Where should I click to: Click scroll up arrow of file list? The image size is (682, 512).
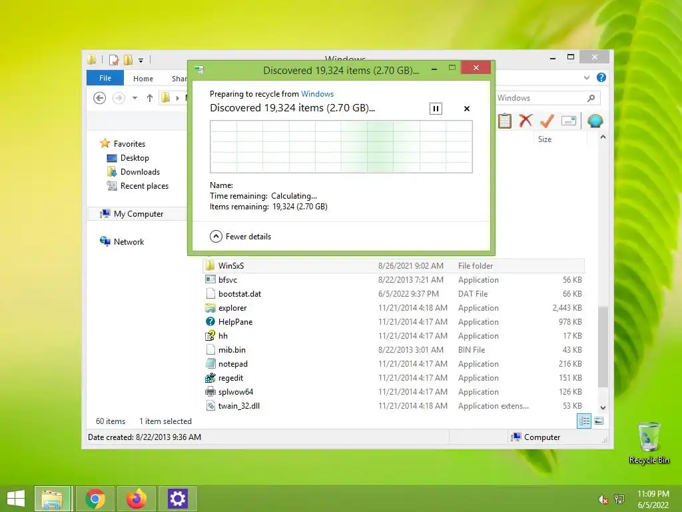click(x=603, y=137)
